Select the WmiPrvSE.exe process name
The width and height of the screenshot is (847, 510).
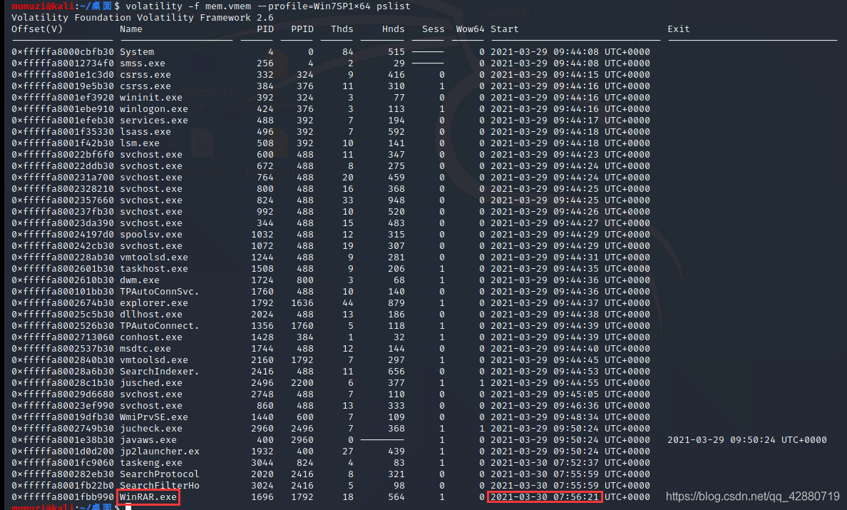coord(154,417)
